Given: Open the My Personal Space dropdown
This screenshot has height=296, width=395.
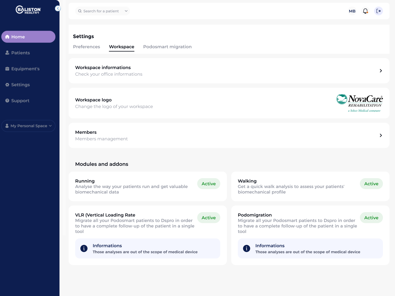Looking at the screenshot, I should [29, 126].
